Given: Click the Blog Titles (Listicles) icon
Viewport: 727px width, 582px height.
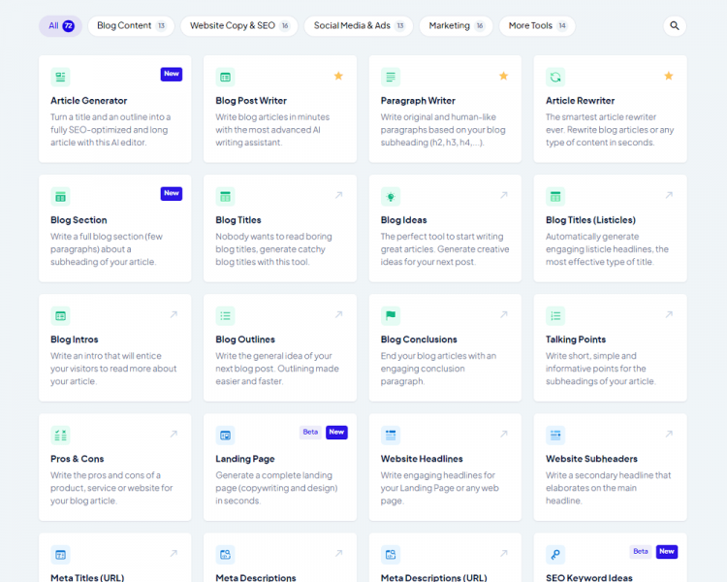Looking at the screenshot, I should 555,197.
